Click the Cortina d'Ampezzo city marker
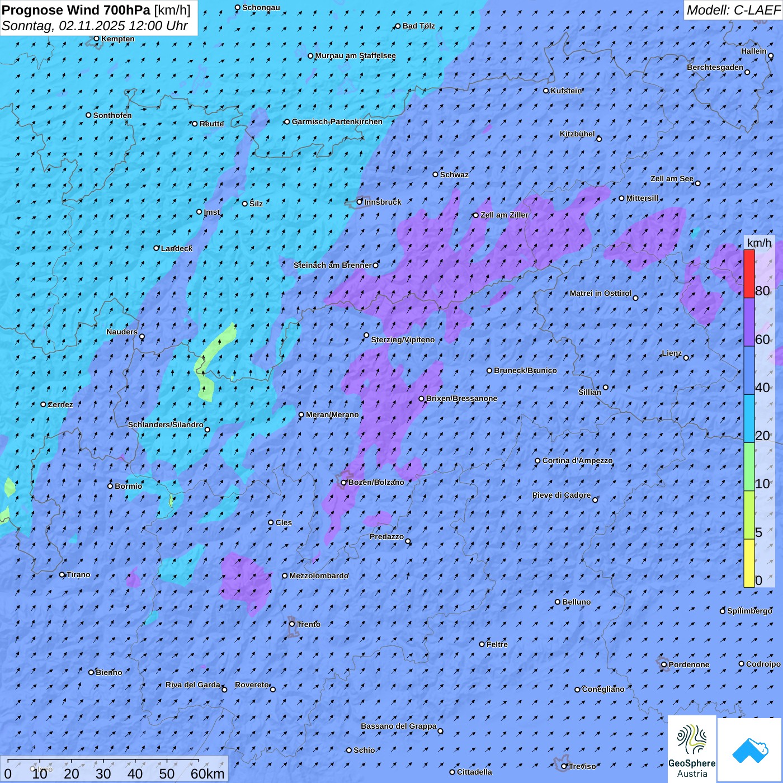 pos(538,461)
